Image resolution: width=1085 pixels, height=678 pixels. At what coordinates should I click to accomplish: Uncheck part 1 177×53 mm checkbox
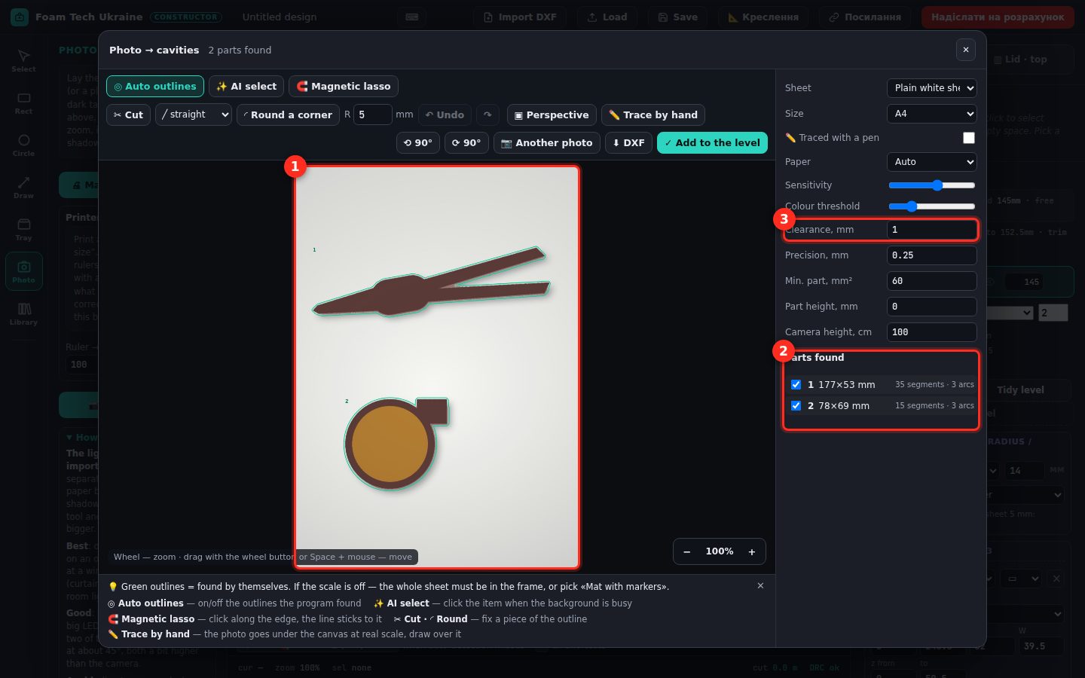pos(796,384)
